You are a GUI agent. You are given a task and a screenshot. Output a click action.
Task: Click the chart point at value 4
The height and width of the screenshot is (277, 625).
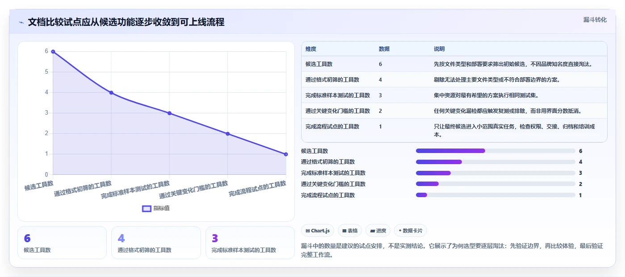pyautogui.click(x=111, y=93)
